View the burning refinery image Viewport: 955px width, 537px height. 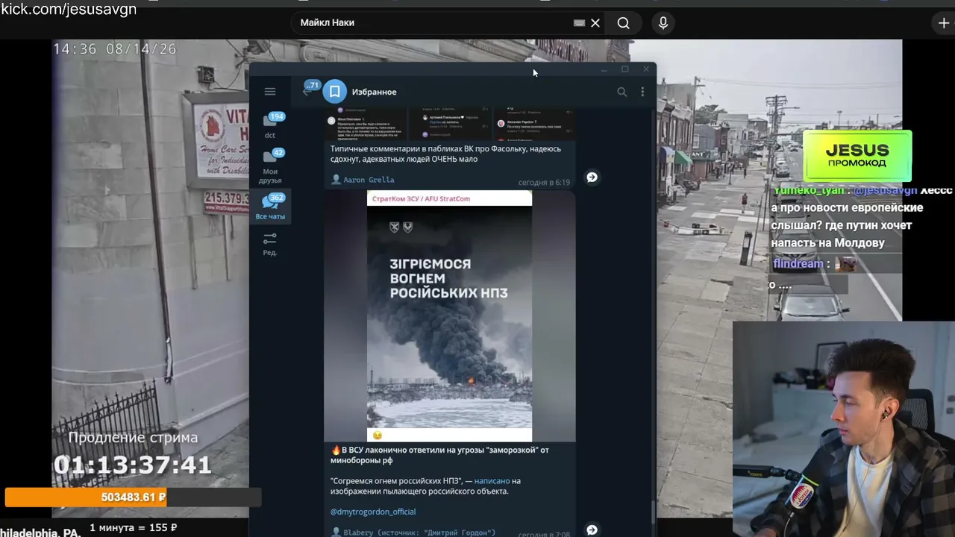tap(449, 316)
